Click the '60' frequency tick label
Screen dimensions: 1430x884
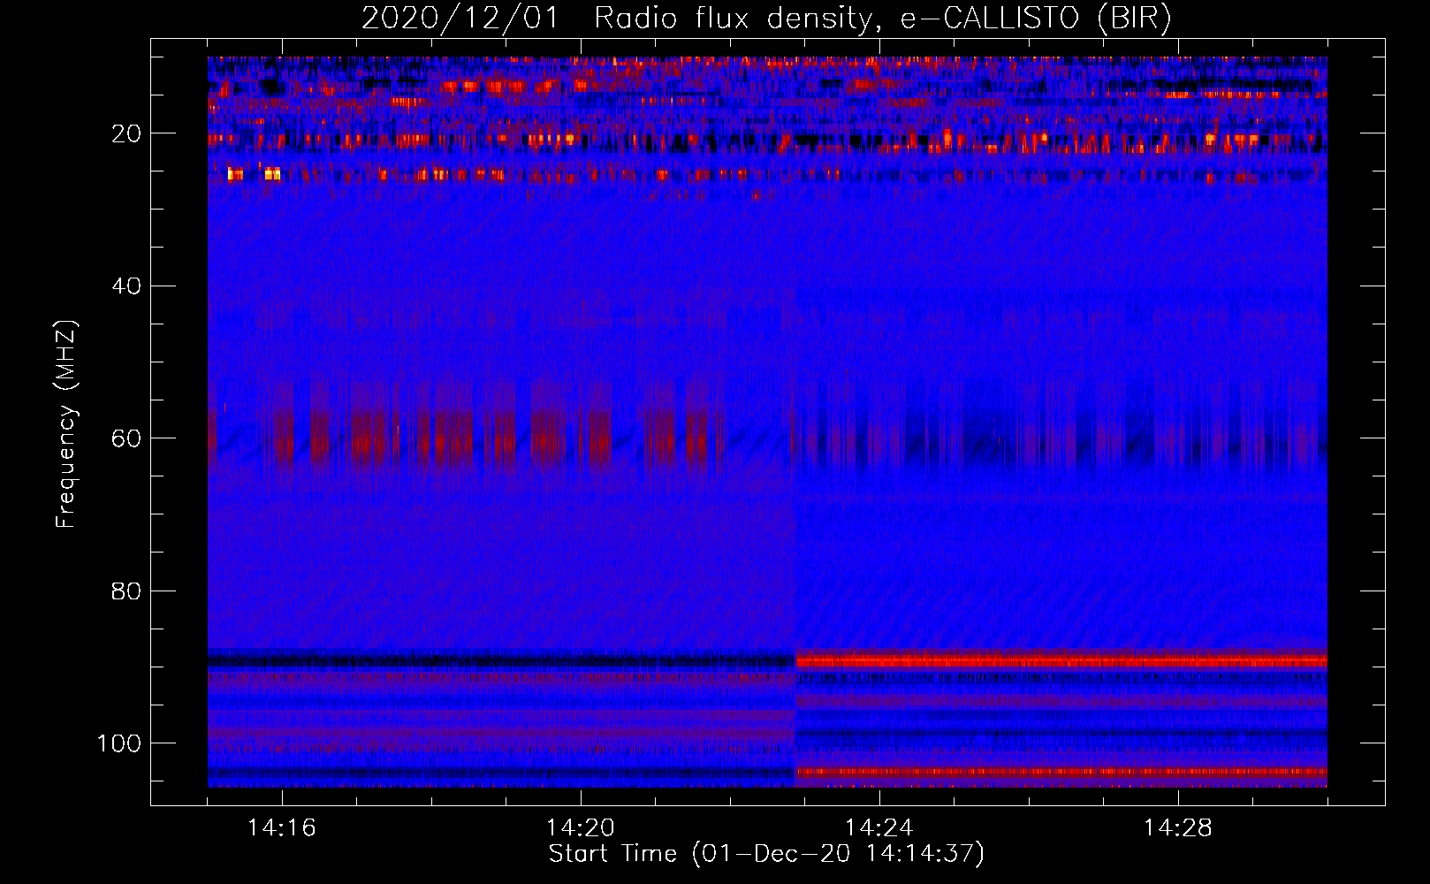tap(126, 438)
